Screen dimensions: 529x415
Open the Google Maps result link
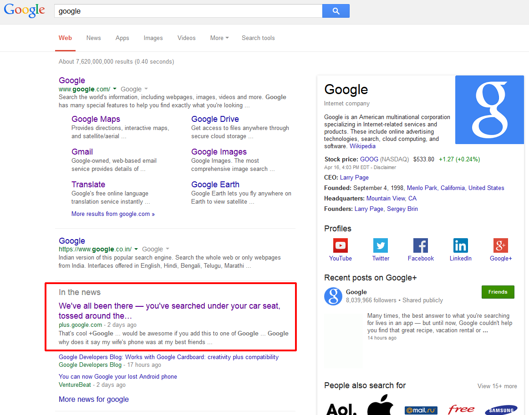pos(96,119)
